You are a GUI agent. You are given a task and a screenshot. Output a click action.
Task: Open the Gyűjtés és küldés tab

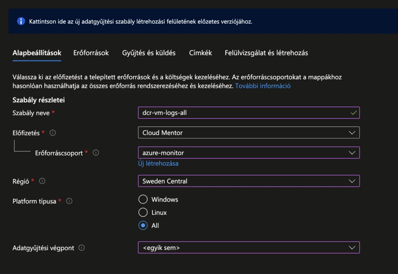click(x=148, y=53)
